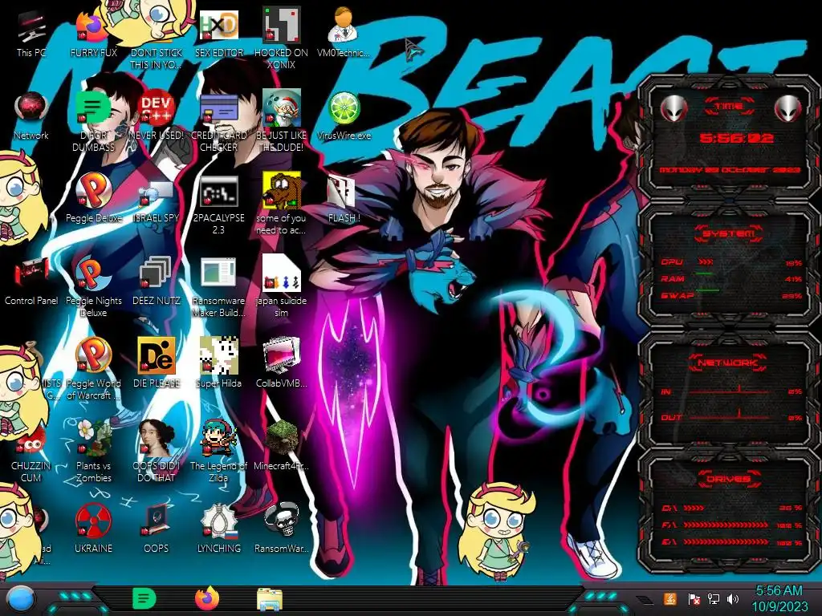Open the Minecraft4Fr grass block icon
This screenshot has width=822, height=616.
(281, 445)
